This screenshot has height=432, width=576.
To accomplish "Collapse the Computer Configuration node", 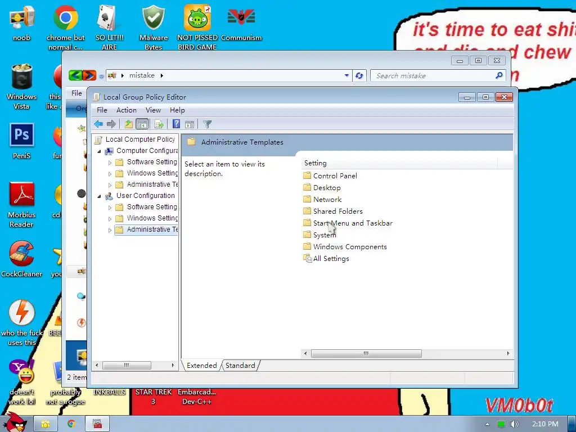I will click(x=99, y=151).
